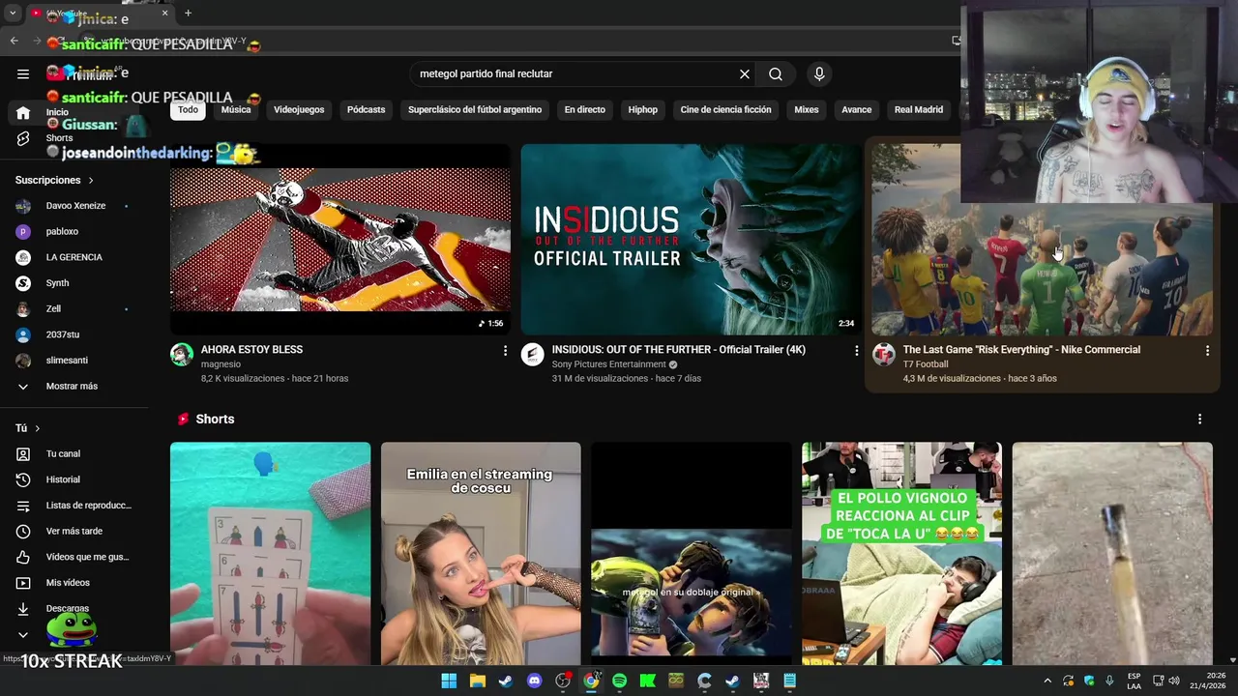Screen dimensions: 1238x696
Task: Select the Música filter chip
Action: [236, 109]
